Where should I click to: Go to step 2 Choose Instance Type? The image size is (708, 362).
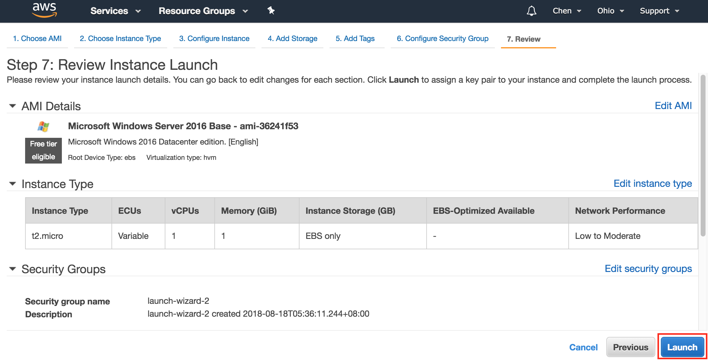[120, 39]
